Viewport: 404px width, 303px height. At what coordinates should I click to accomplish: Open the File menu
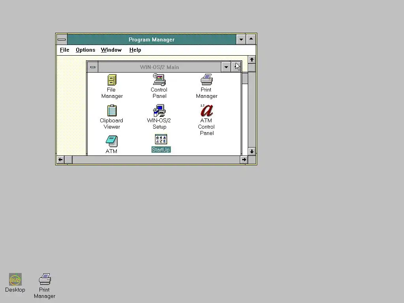64,50
